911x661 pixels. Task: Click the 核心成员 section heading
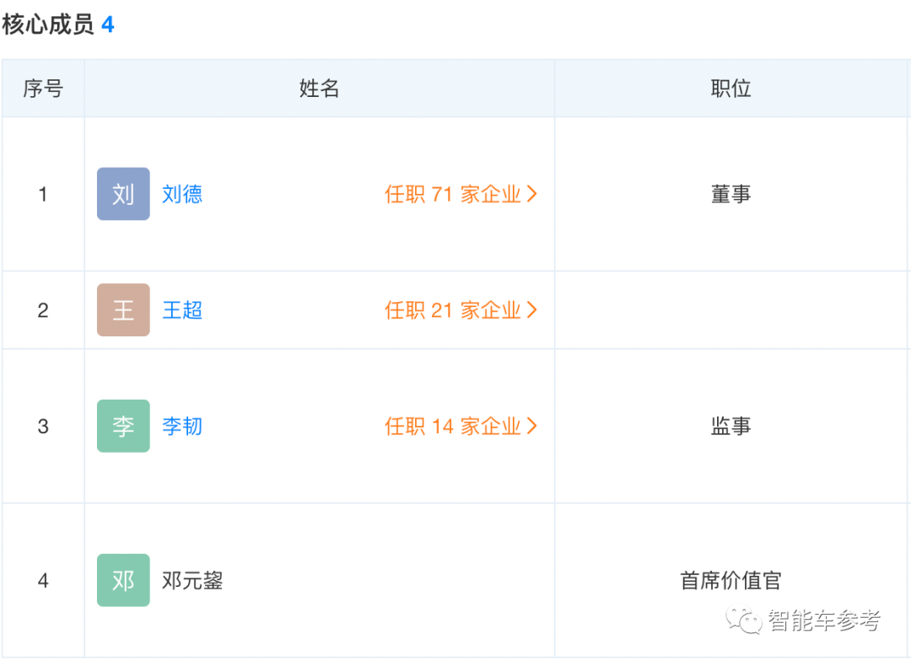point(48,24)
